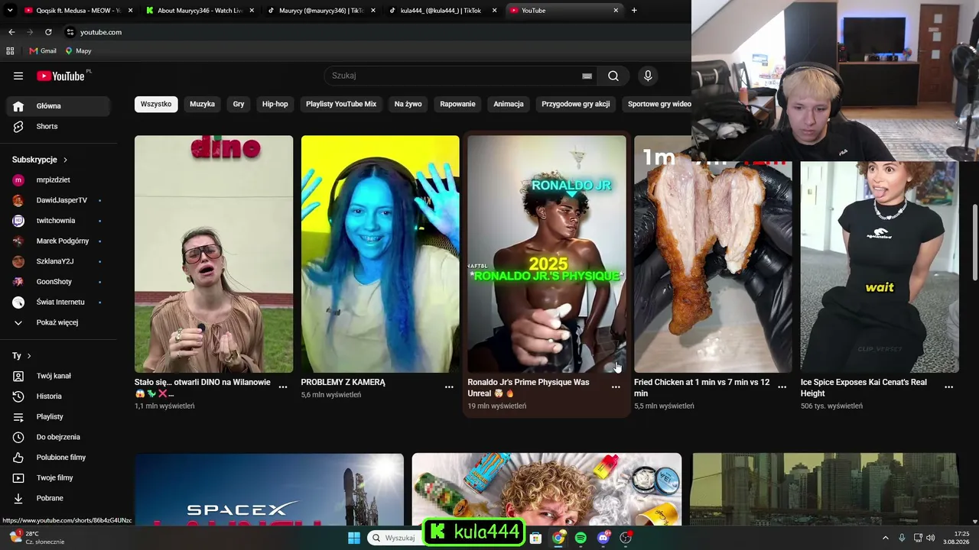The height and width of the screenshot is (550, 979).
Task: Play the Ronaldo Jr physique short
Action: pyautogui.click(x=547, y=254)
